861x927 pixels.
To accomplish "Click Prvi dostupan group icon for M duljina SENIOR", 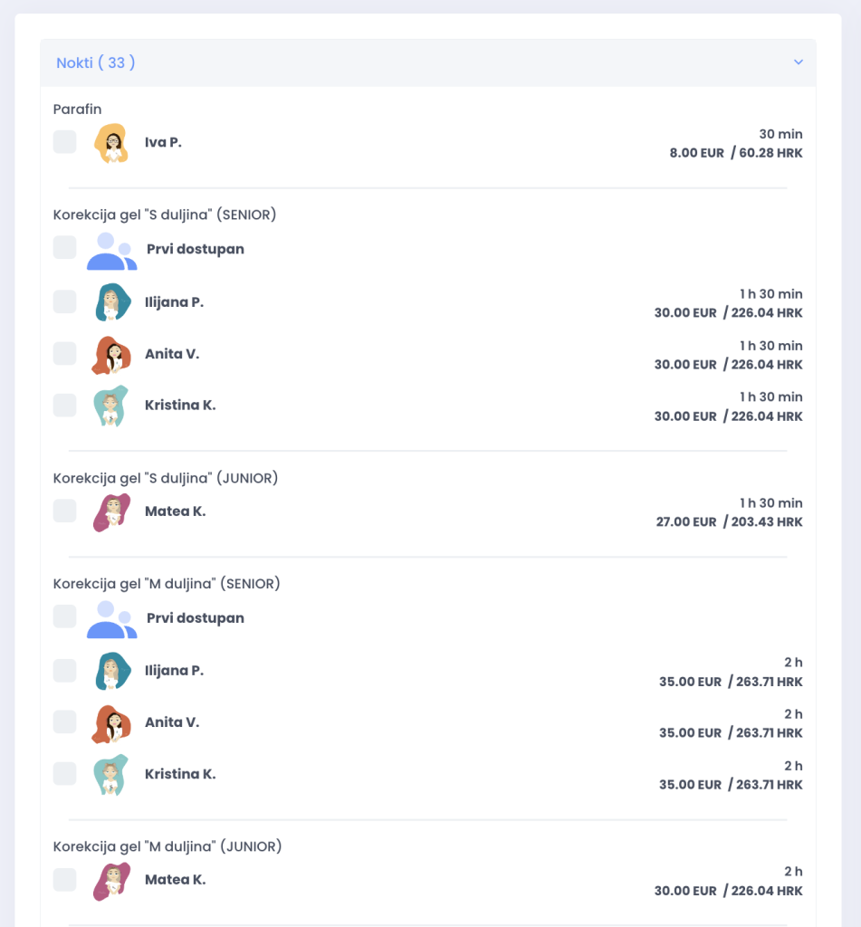I will point(110,620).
